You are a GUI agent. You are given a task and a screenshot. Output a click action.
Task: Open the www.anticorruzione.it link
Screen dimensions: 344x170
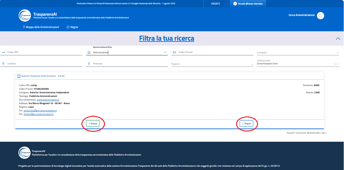point(48,100)
